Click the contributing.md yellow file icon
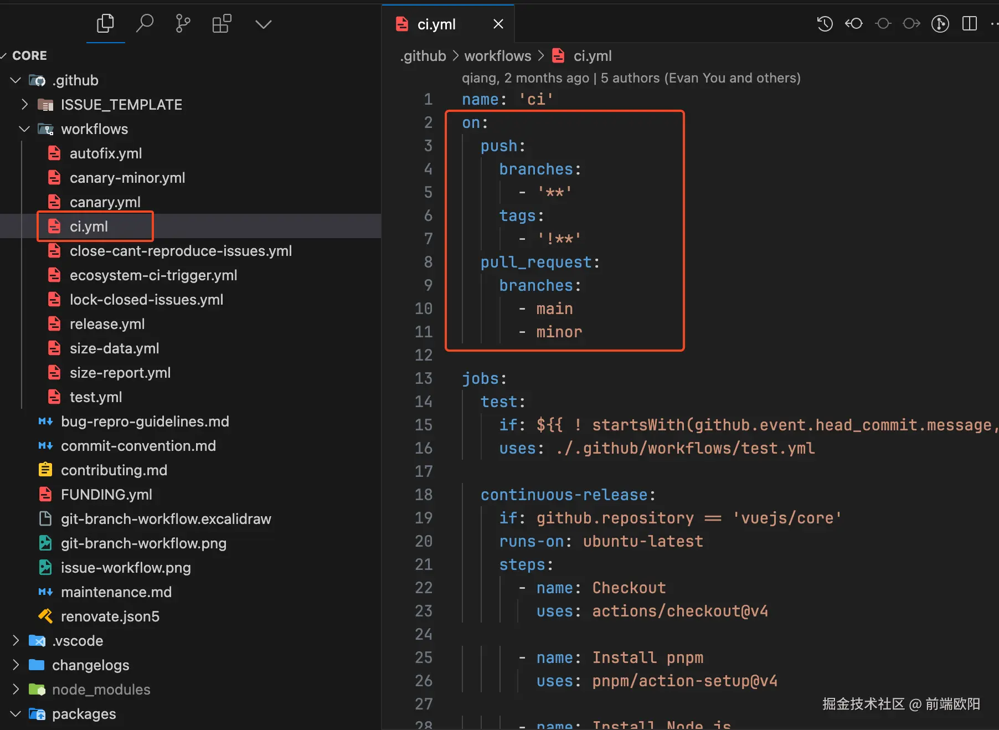 [45, 470]
